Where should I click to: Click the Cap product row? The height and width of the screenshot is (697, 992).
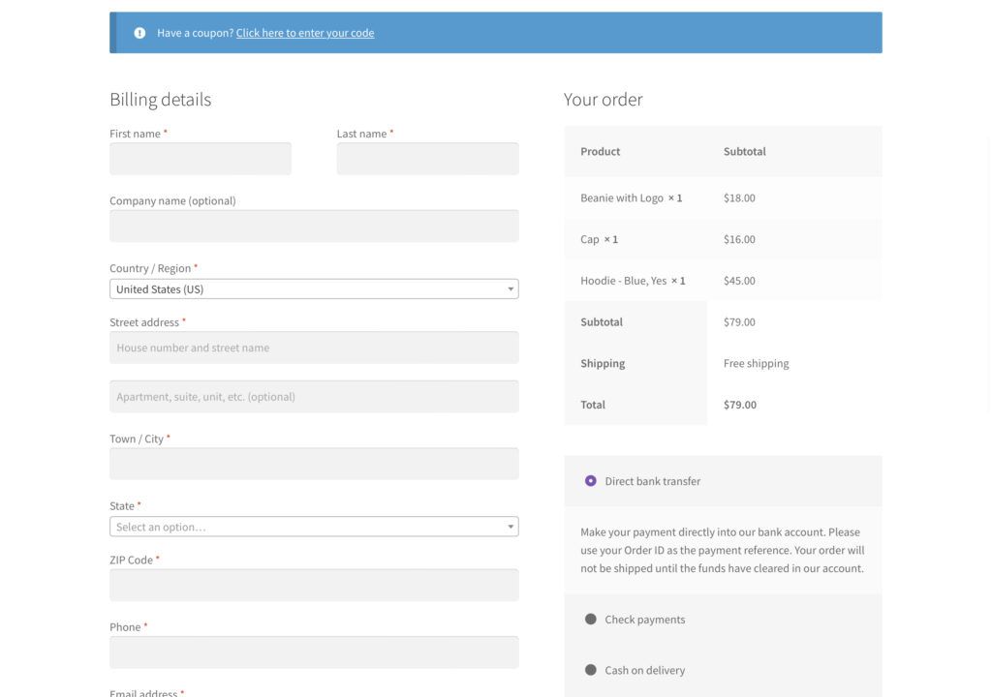pos(590,239)
